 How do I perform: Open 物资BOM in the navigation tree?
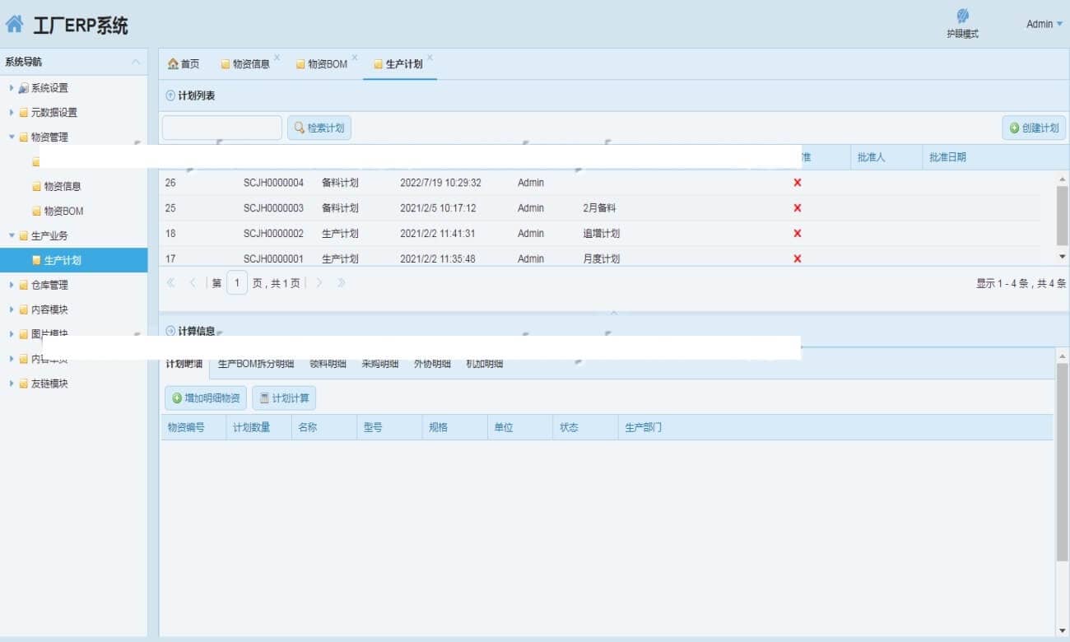coord(63,211)
